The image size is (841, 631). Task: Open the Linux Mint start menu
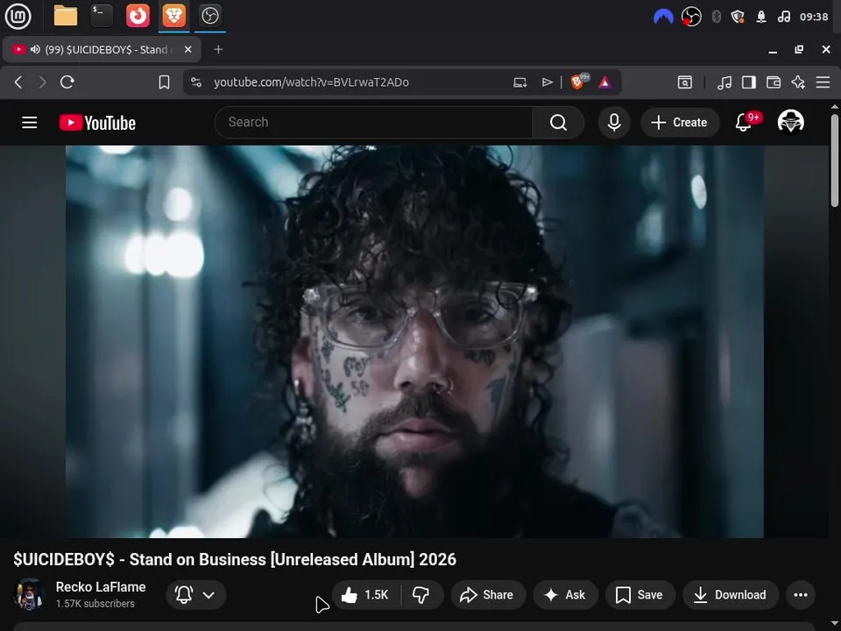pos(18,16)
